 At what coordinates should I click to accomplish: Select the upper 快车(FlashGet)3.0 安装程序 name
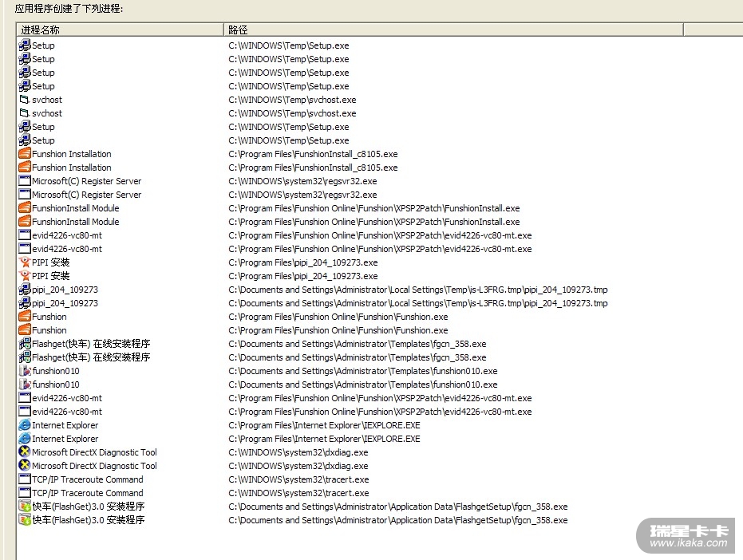pos(89,507)
